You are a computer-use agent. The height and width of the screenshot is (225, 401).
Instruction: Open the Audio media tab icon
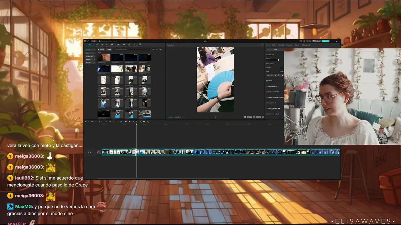(x=97, y=46)
